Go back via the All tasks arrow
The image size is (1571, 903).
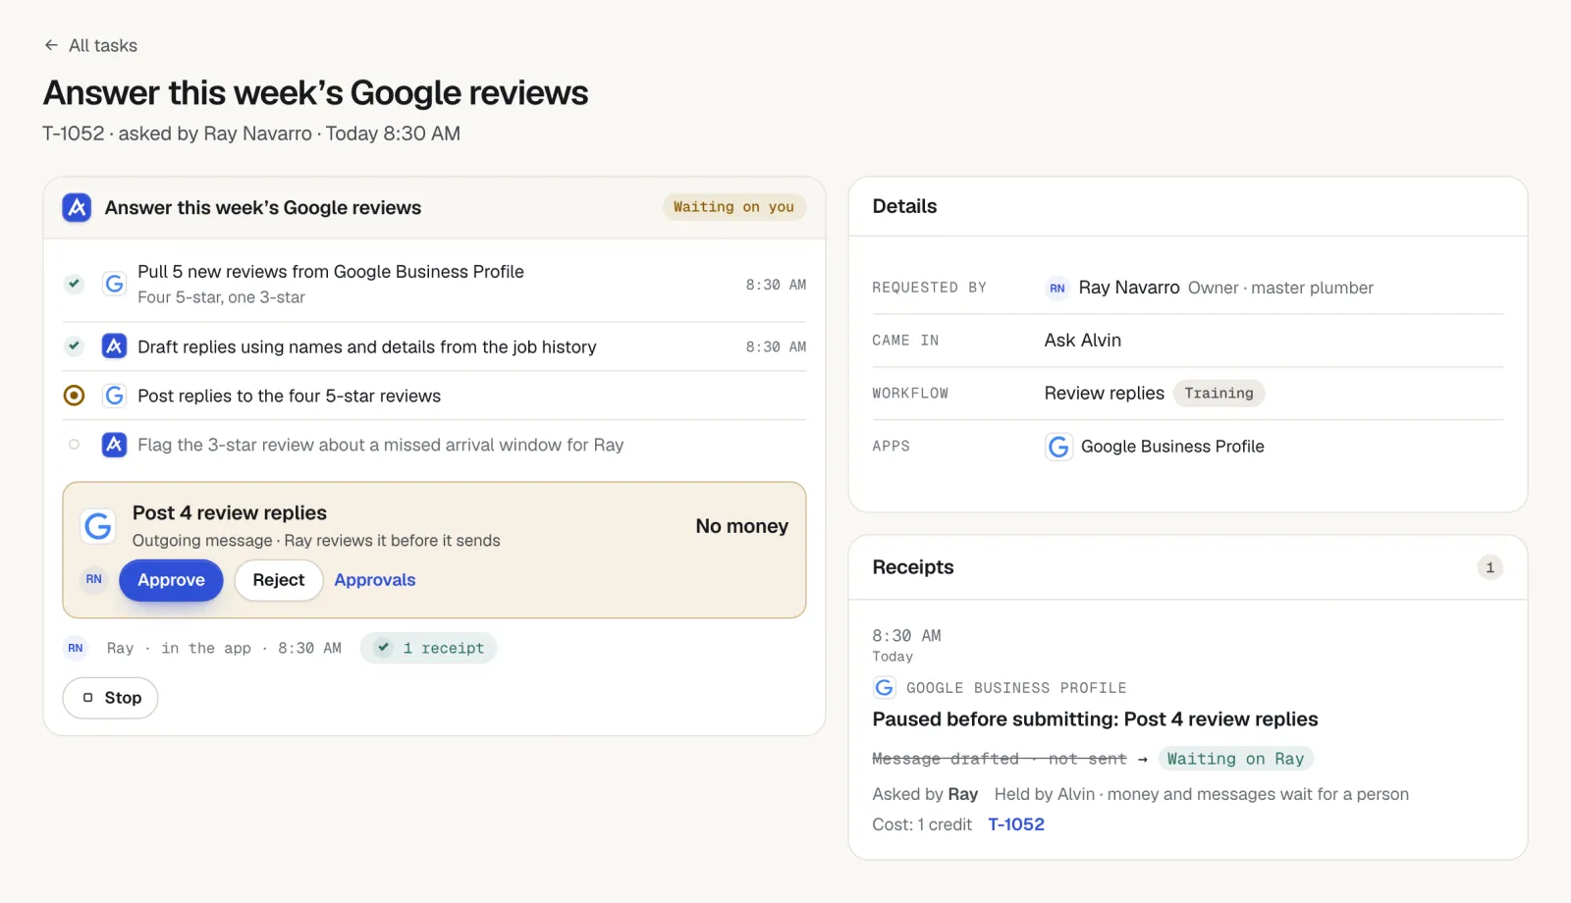click(x=51, y=45)
